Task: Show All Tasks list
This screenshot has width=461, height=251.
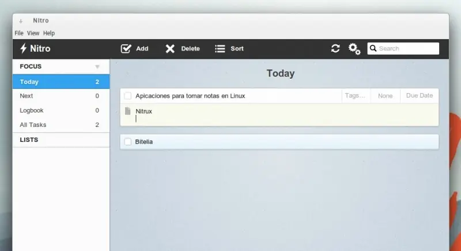Action: tap(61, 125)
